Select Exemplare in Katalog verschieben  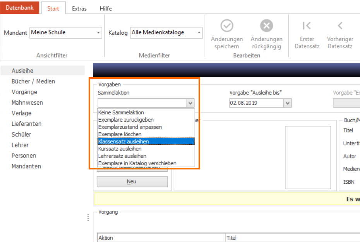(146, 163)
